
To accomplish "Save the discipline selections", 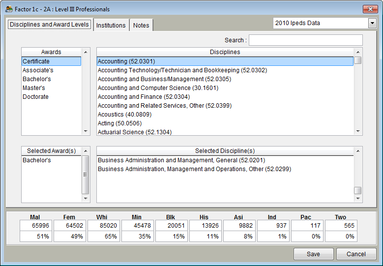I will tap(314, 254).
